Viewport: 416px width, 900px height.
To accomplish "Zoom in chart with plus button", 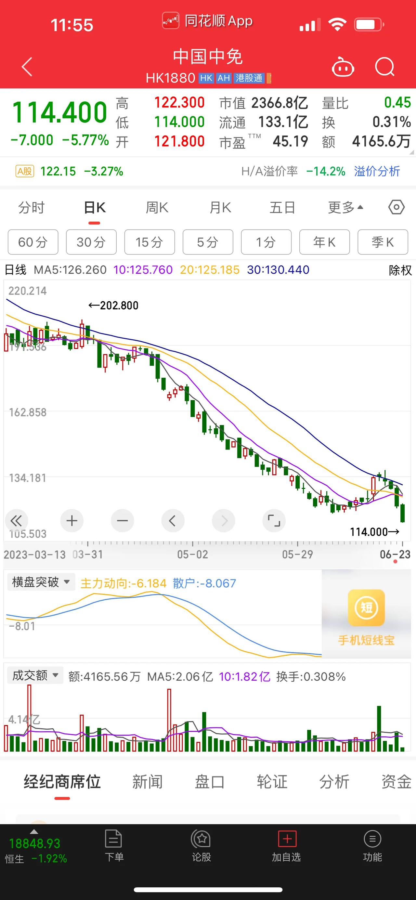I will point(71,521).
